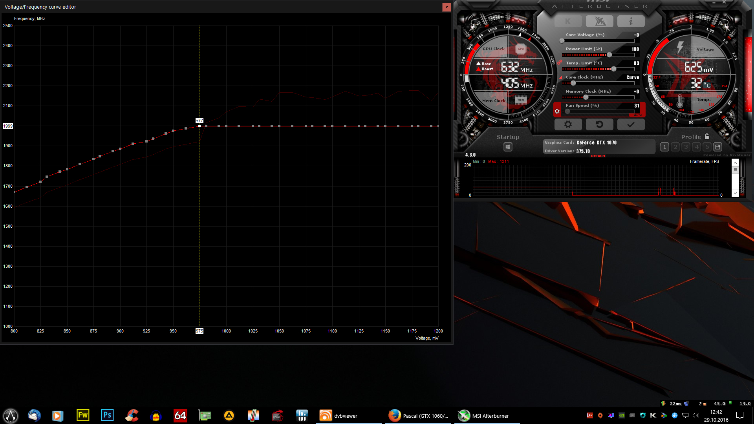Open fan speed gear settings icon

pos(557,111)
